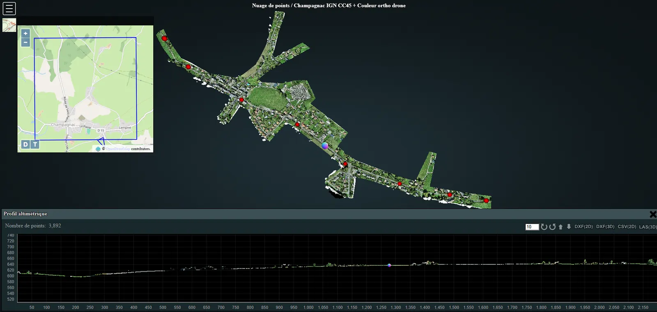Zoom in on the overview map
Viewport: 657px width, 312px height.
(x=25, y=34)
